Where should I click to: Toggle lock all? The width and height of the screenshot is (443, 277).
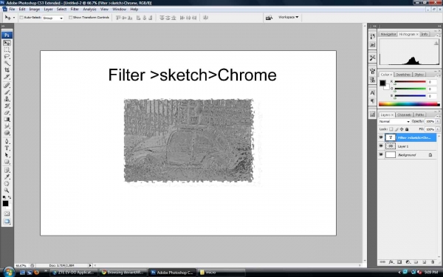click(x=407, y=129)
